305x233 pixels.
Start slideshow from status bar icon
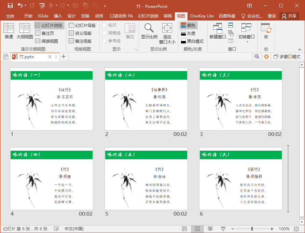223,229
